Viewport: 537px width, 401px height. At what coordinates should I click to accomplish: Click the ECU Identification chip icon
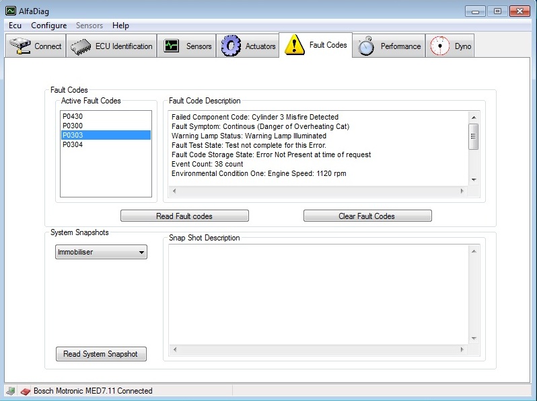pos(81,46)
